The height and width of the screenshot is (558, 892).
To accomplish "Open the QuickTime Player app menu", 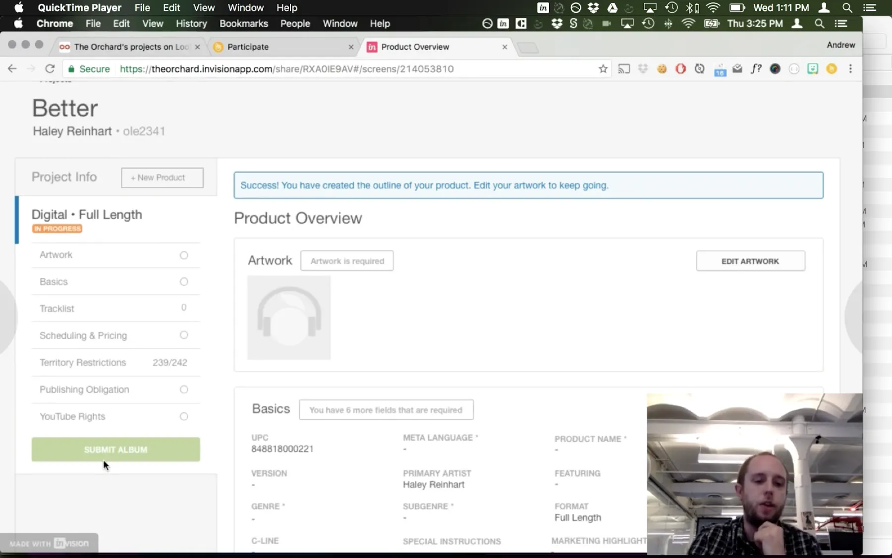I will [x=79, y=7].
